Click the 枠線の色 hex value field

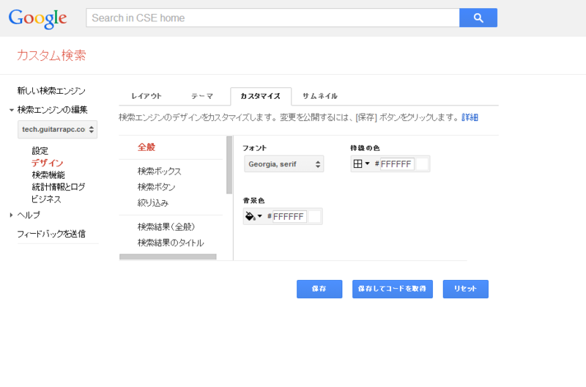(x=397, y=163)
